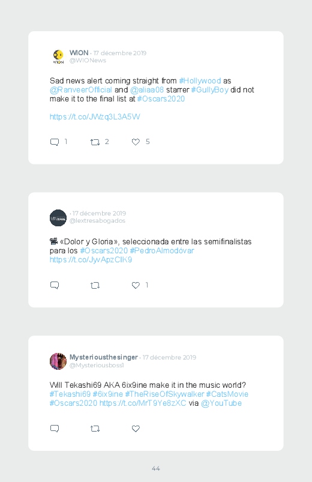312x482 pixels.
Task: Open the #TheRiseOfSkywalker hashtag
Action: [x=164, y=394]
